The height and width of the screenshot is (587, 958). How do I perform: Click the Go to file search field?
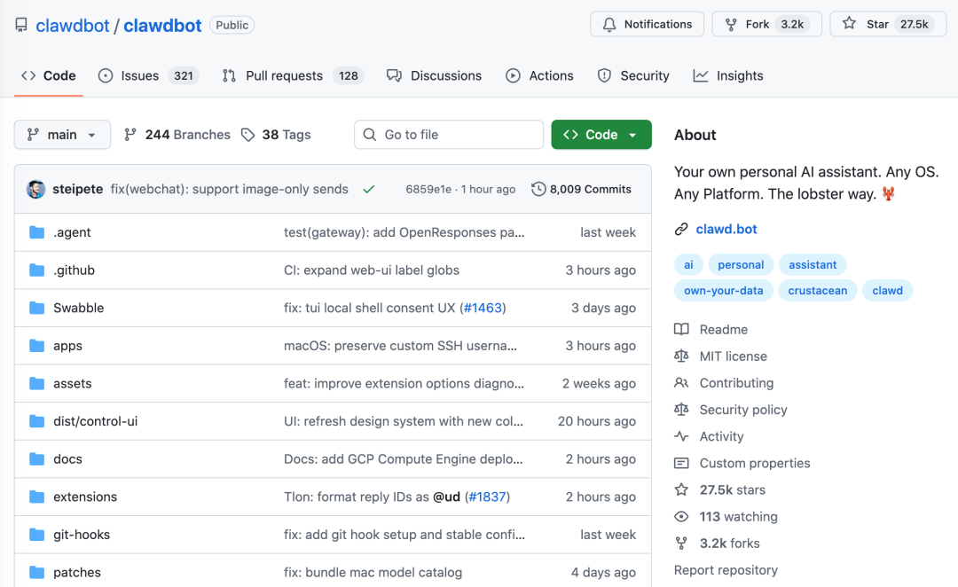click(x=448, y=134)
